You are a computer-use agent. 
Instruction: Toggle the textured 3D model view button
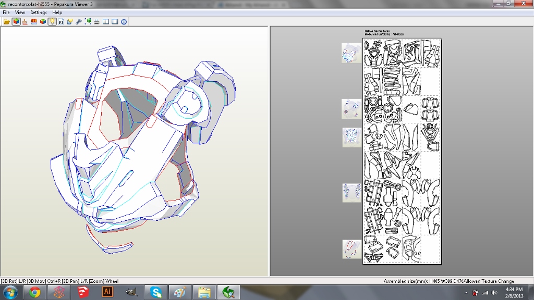point(16,22)
